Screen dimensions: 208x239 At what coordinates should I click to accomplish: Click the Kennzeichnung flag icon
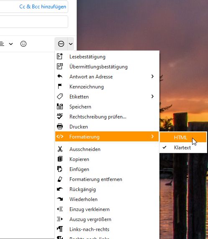pyautogui.click(x=60, y=86)
